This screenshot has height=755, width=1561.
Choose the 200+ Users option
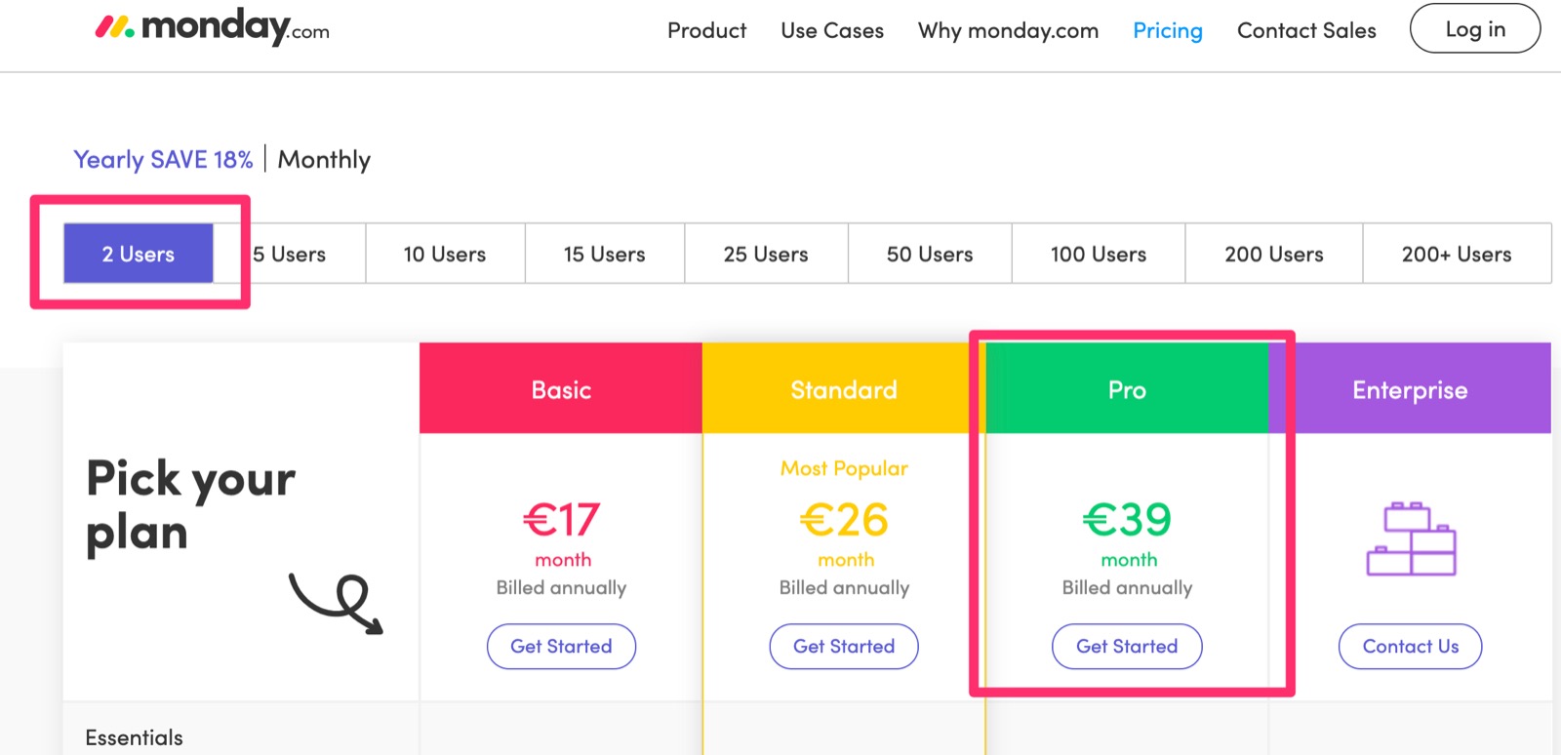[x=1456, y=254]
